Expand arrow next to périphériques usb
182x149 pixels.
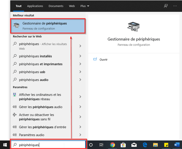pos(80,72)
